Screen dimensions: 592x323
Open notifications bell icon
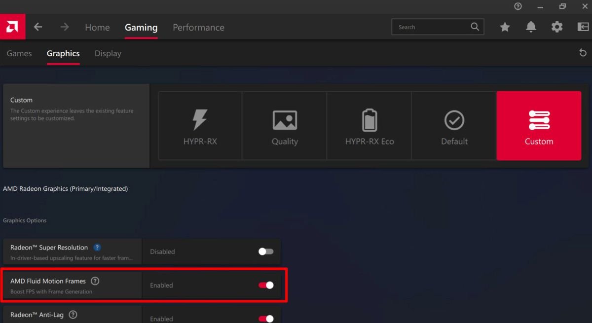pyautogui.click(x=531, y=27)
